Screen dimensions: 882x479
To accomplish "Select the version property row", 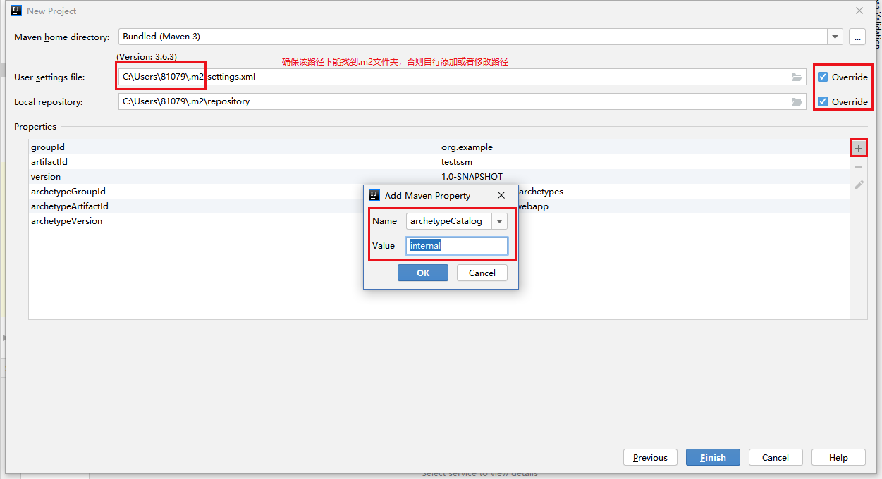I will 439,177.
